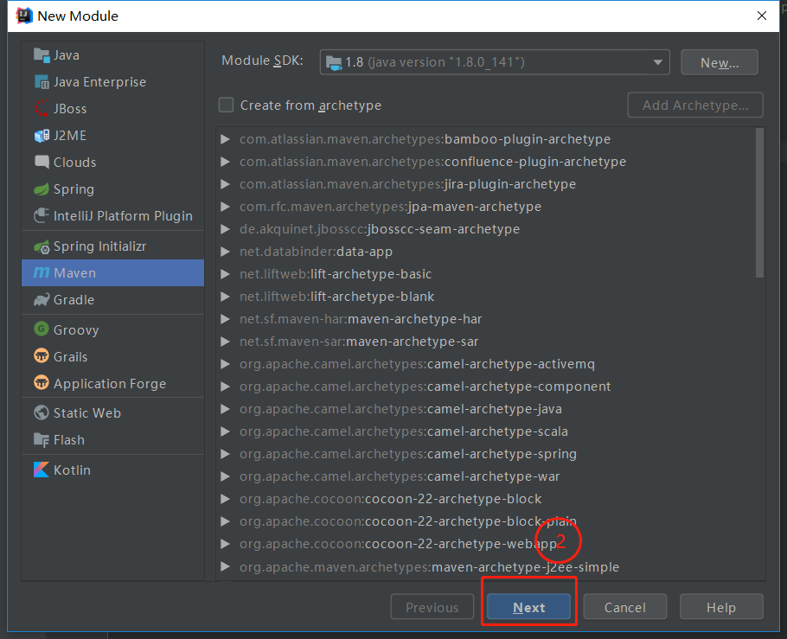Select cocoon-22-archetype-webapp entry
The height and width of the screenshot is (639, 787).
tap(399, 544)
